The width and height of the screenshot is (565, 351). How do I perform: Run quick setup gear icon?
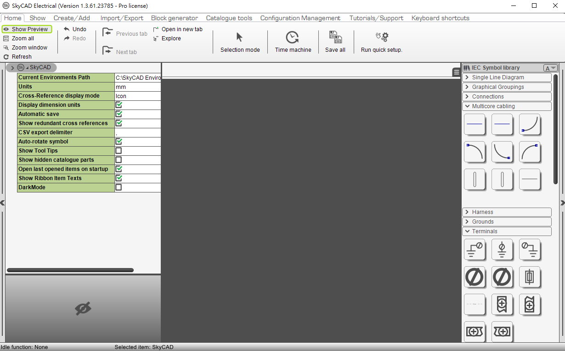click(x=382, y=37)
